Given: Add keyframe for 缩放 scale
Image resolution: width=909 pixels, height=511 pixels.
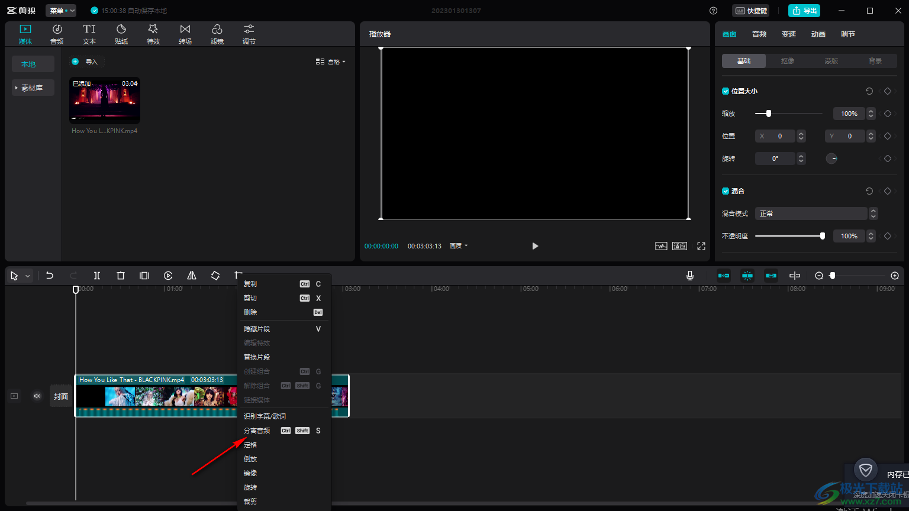Looking at the screenshot, I should 887,114.
